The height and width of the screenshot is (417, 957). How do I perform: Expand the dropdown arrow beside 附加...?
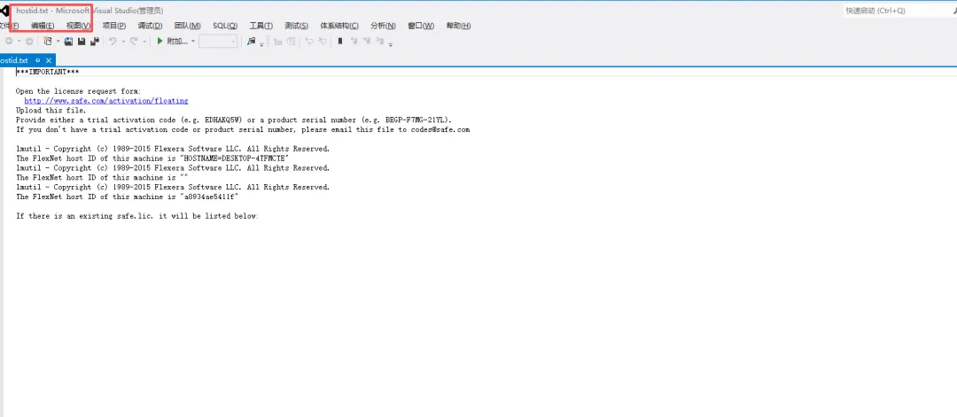(193, 42)
